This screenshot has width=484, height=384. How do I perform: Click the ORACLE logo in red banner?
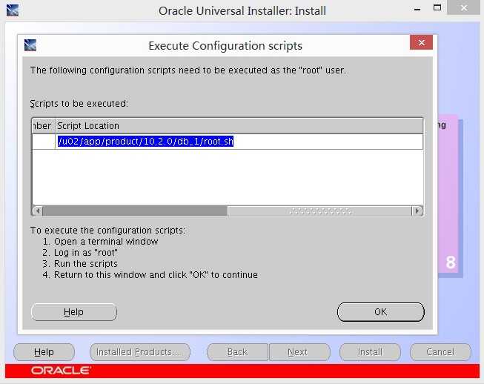(61, 370)
